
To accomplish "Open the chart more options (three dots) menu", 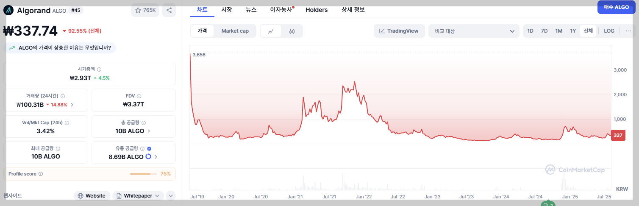I will [x=628, y=31].
